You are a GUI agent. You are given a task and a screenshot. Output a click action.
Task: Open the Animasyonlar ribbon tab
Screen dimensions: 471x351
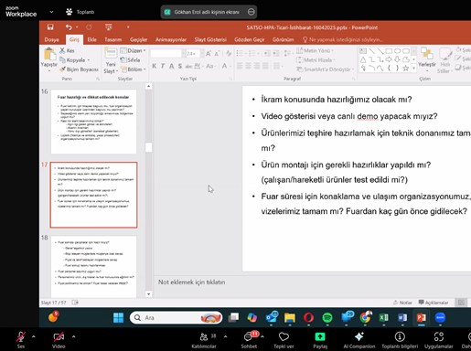(171, 39)
